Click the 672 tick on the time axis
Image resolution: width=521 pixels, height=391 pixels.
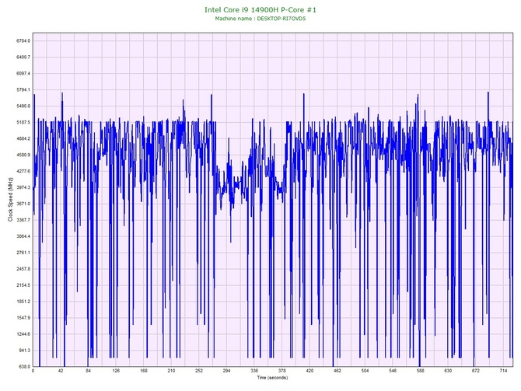[476, 371]
